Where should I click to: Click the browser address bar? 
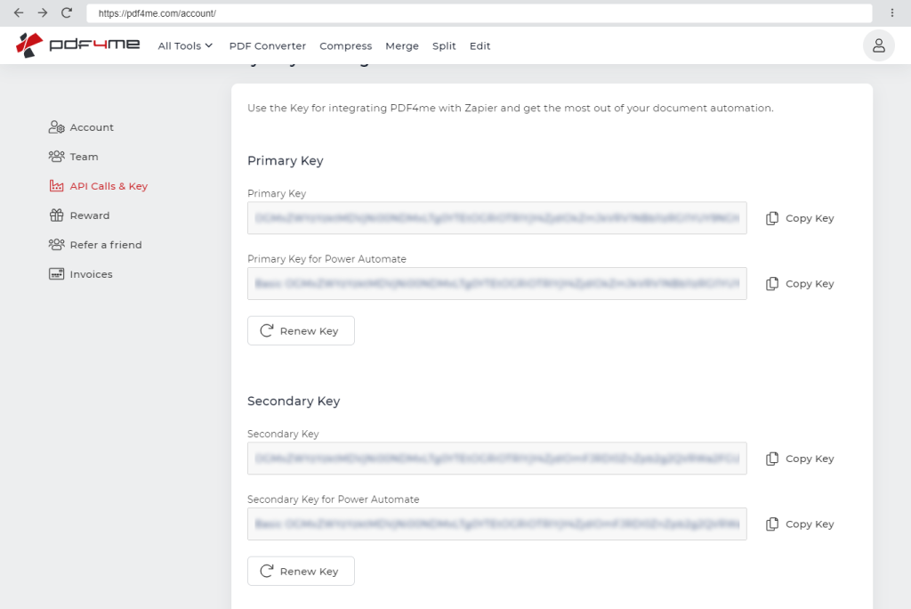[x=479, y=13]
